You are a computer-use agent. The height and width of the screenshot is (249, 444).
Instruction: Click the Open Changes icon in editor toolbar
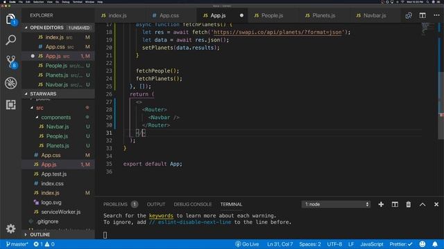409,15
